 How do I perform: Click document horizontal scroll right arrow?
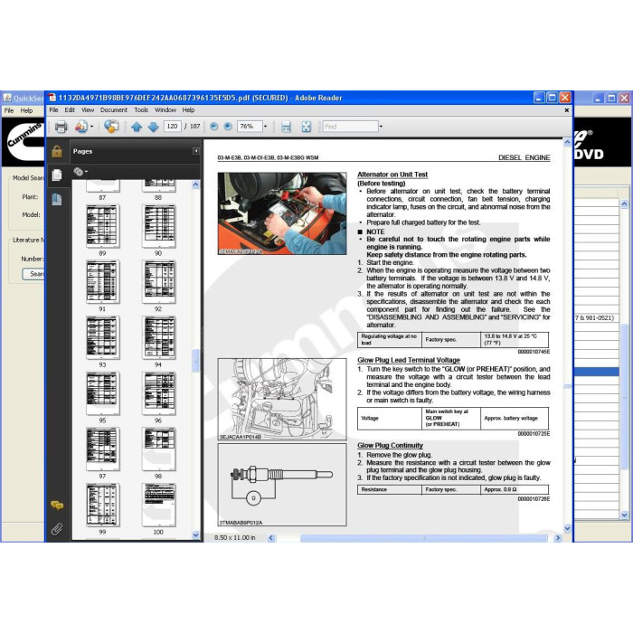click(x=558, y=538)
